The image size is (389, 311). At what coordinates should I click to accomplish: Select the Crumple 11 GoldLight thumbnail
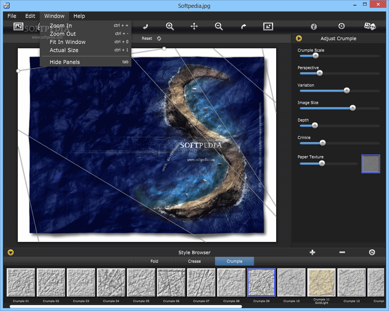pyautogui.click(x=321, y=282)
